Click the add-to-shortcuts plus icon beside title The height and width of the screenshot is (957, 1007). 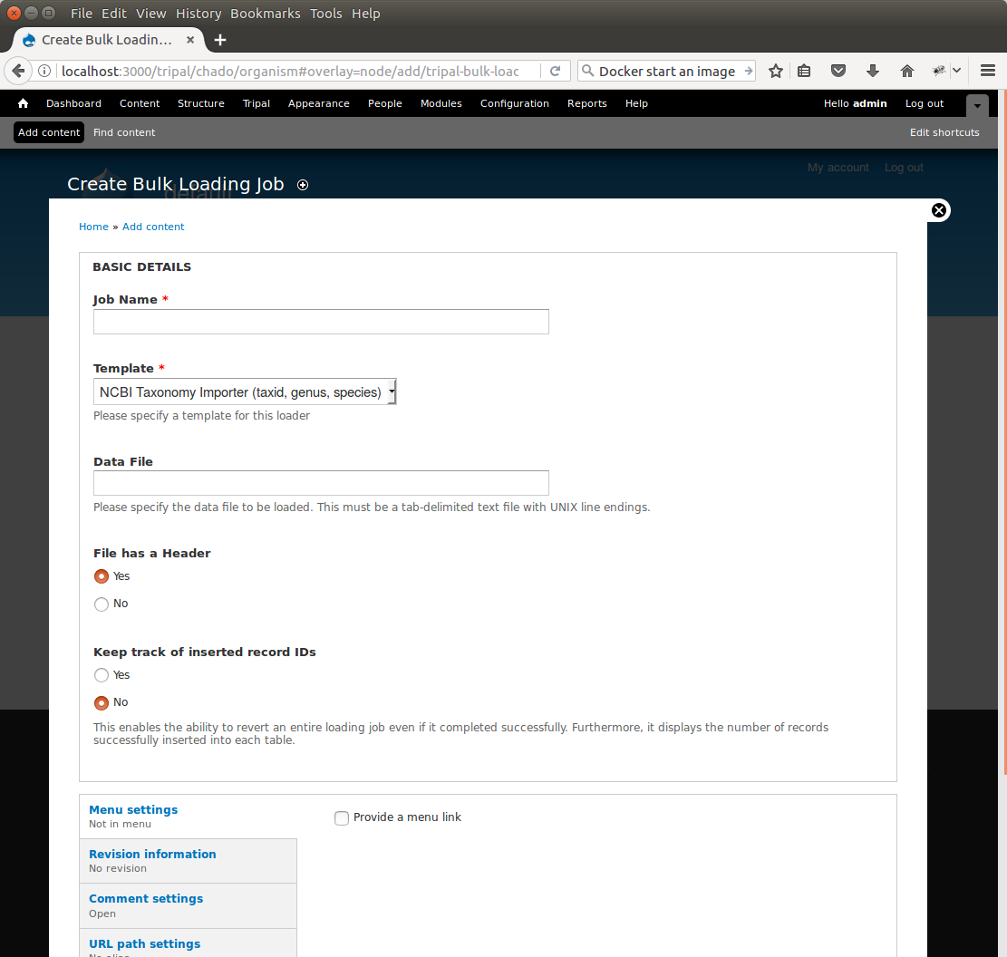pyautogui.click(x=303, y=185)
